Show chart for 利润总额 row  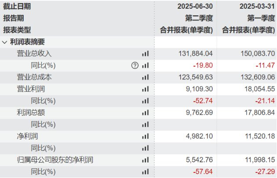pyautogui.click(x=145, y=113)
